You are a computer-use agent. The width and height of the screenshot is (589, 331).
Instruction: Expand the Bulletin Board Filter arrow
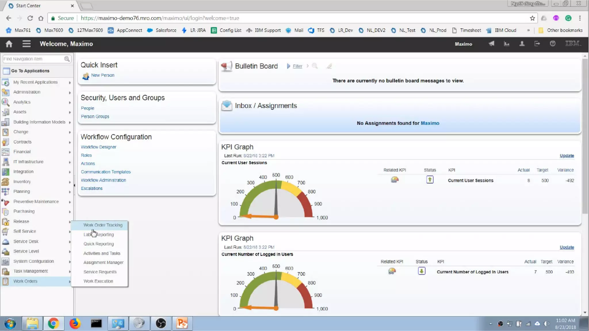(288, 66)
